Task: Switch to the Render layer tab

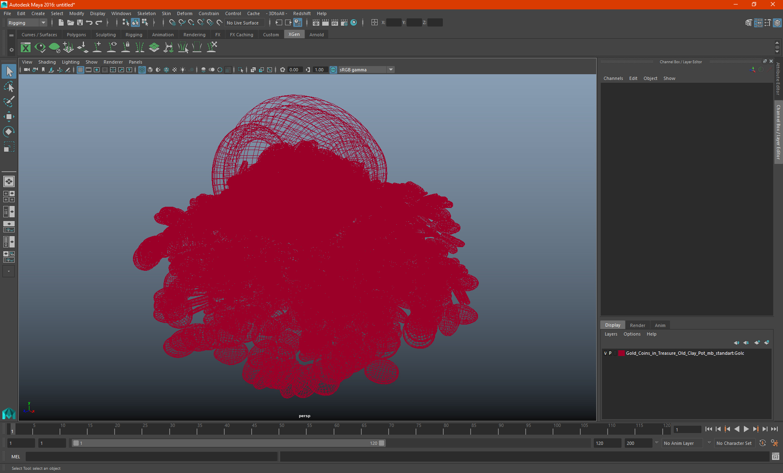Action: click(637, 325)
